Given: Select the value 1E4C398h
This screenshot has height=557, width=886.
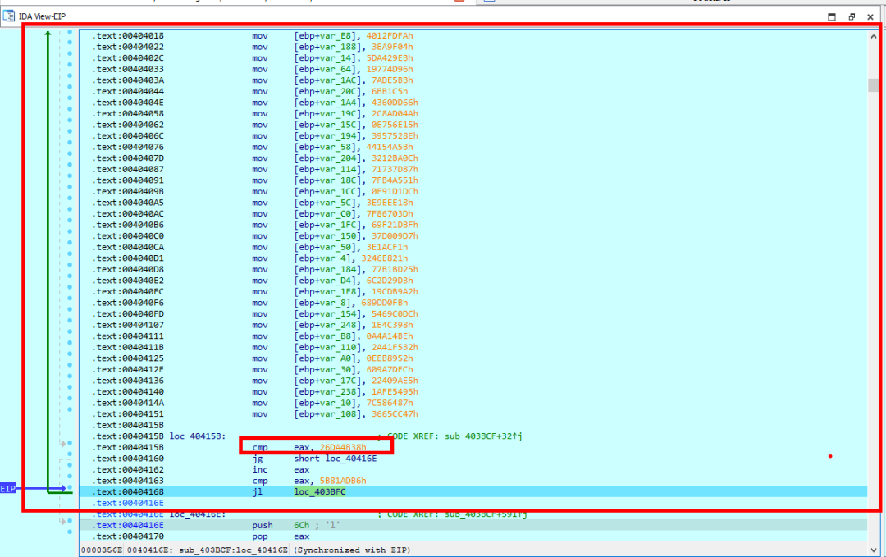Looking at the screenshot, I should pos(392,326).
